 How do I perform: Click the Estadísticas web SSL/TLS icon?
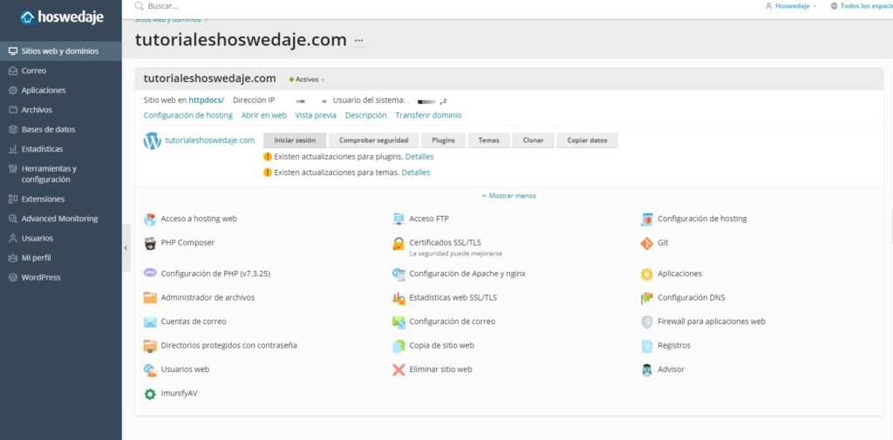pos(399,298)
